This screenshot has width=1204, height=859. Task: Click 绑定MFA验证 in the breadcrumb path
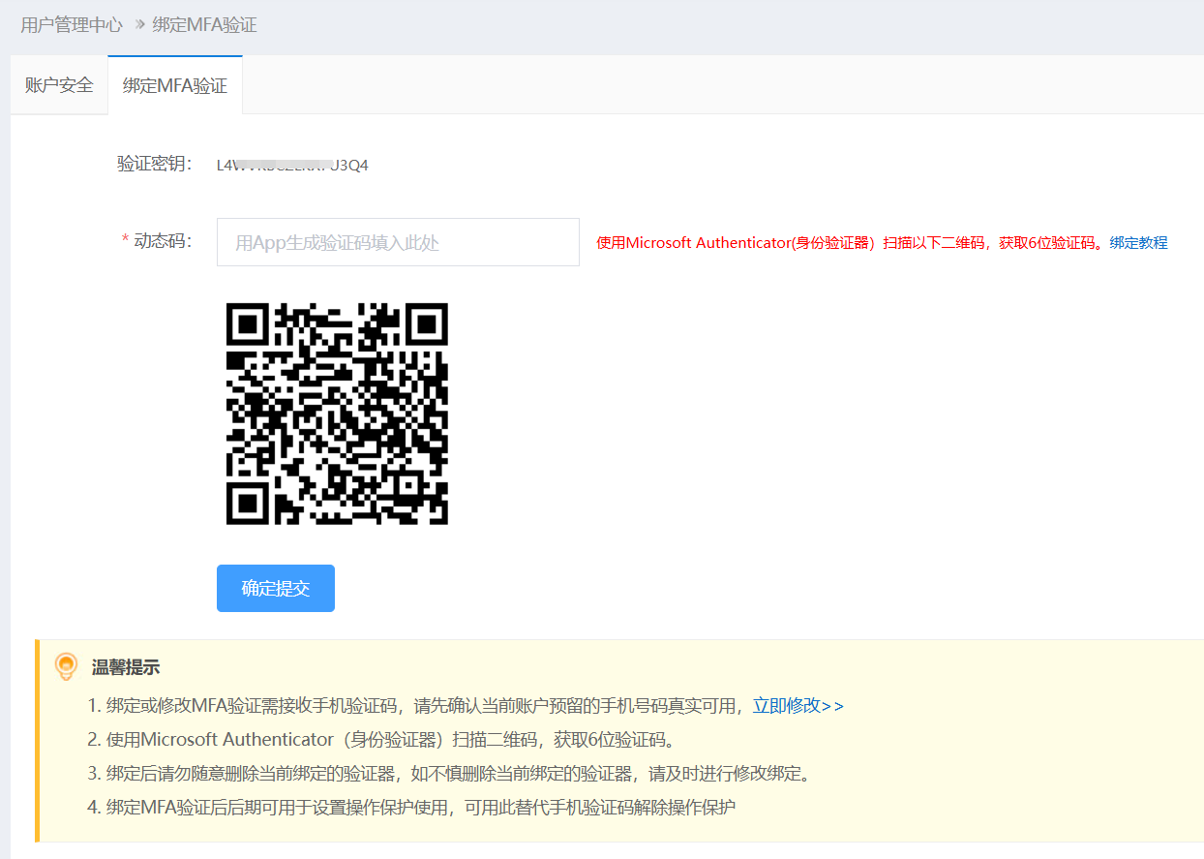pyautogui.click(x=204, y=25)
